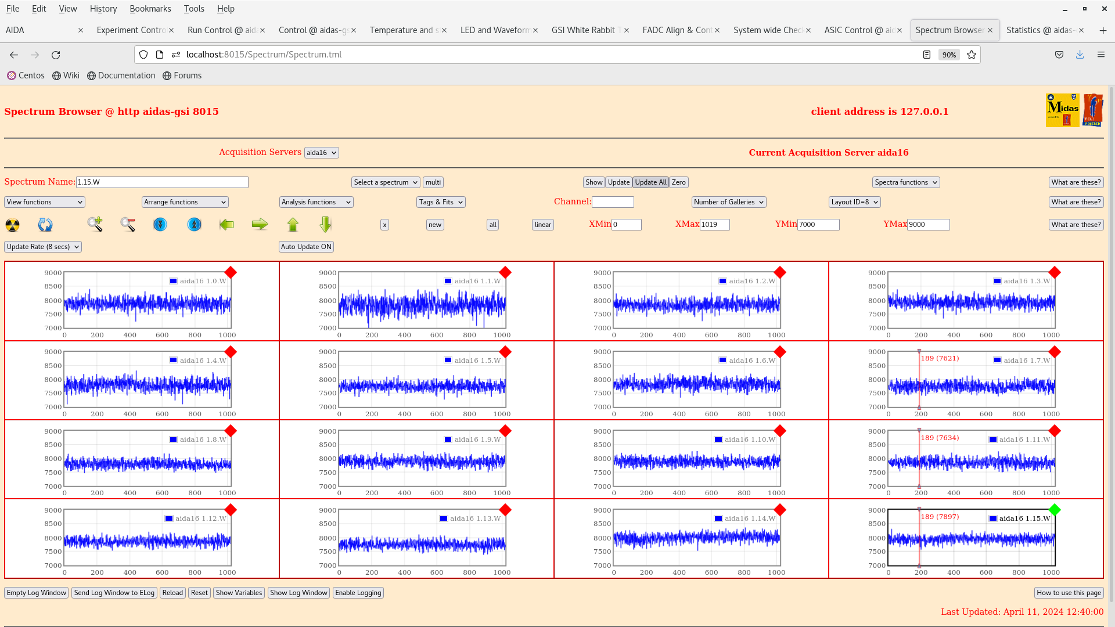The image size is (1115, 627).
Task: Click the zoom in magnifier icon
Action: (95, 224)
